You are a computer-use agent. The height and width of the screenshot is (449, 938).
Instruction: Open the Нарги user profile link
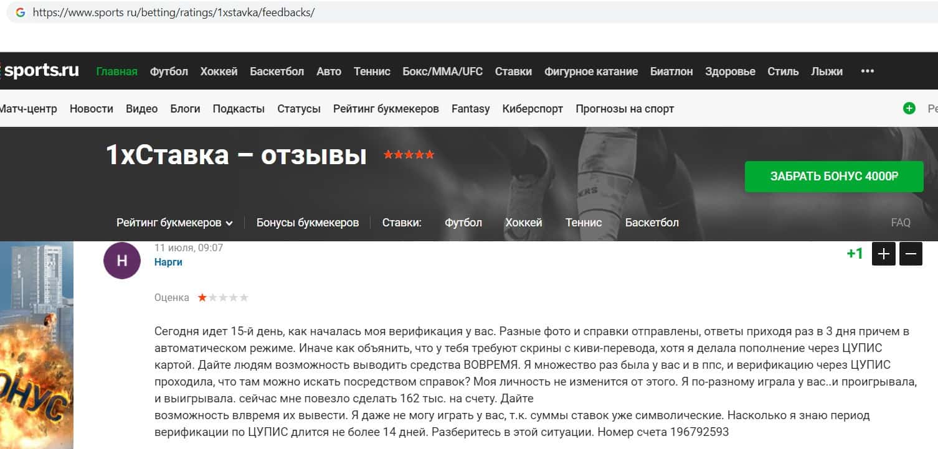pos(168,262)
